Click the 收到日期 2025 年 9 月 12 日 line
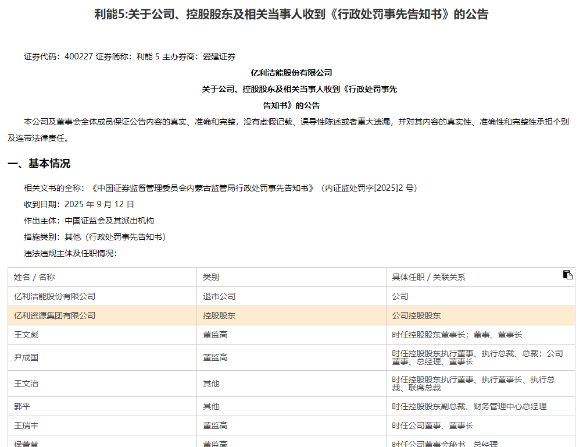This screenshot has width=583, height=447. tap(79, 204)
